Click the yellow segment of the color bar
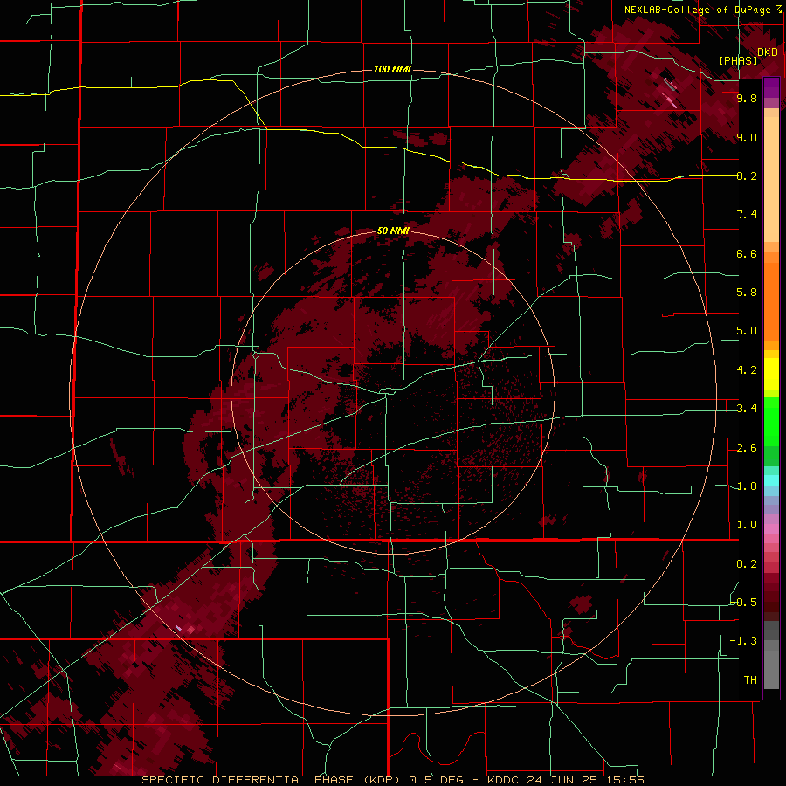The image size is (786, 786). pos(771,374)
